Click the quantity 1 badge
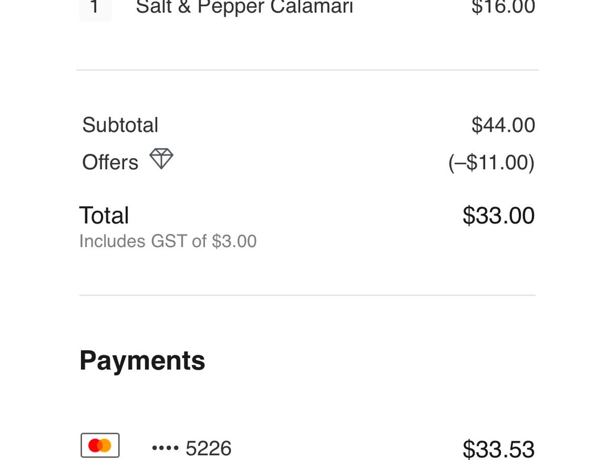Image resolution: width=615 pixels, height=460 pixels. pos(95,8)
